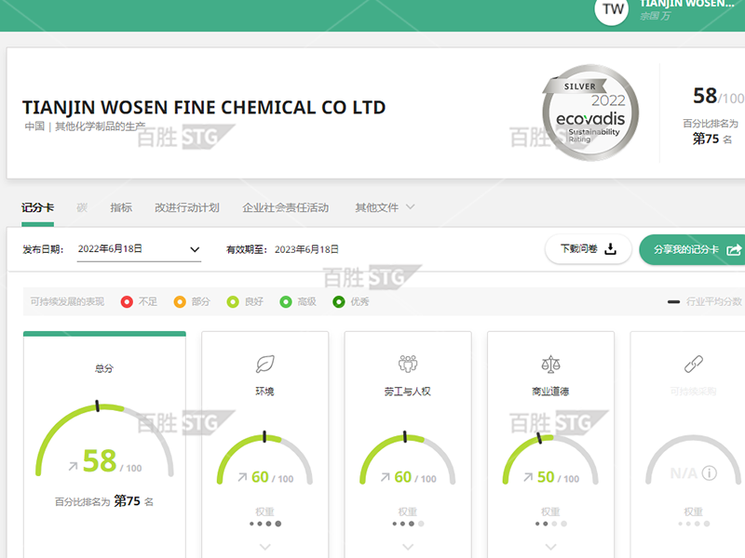Open the 改进行动计划 tab
This screenshot has width=745, height=558.
(x=187, y=207)
